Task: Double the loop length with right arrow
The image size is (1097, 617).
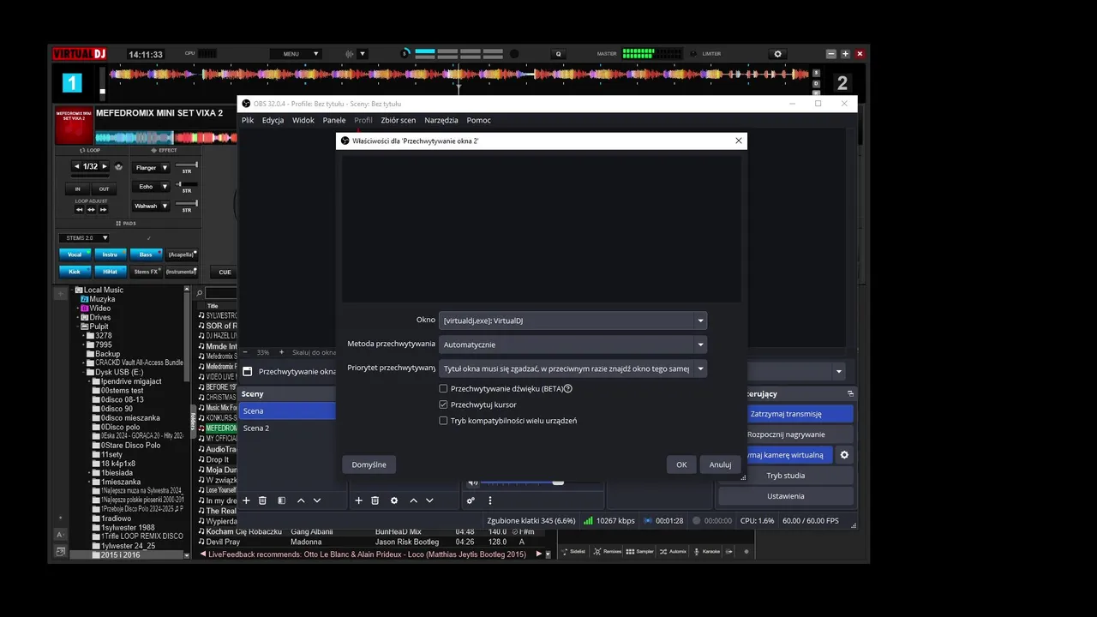Action: [105, 166]
